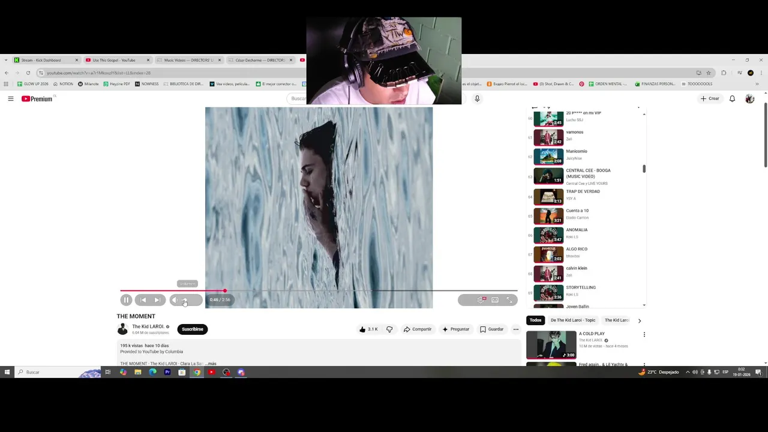Image resolution: width=768 pixels, height=432 pixels.
Task: Click the Crear button
Action: point(710,98)
